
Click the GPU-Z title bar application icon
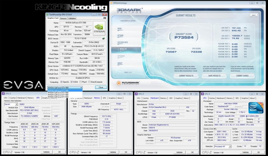[x=47, y=15]
